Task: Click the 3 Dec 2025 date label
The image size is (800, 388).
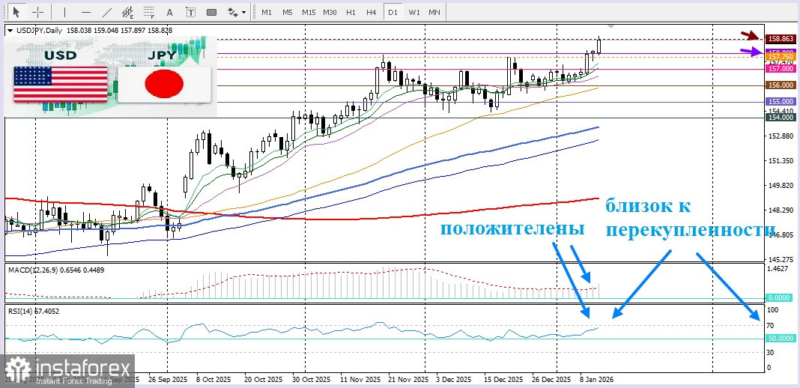Action: pyautogui.click(x=455, y=381)
